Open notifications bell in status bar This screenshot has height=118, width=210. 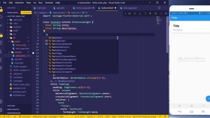coord(165,117)
